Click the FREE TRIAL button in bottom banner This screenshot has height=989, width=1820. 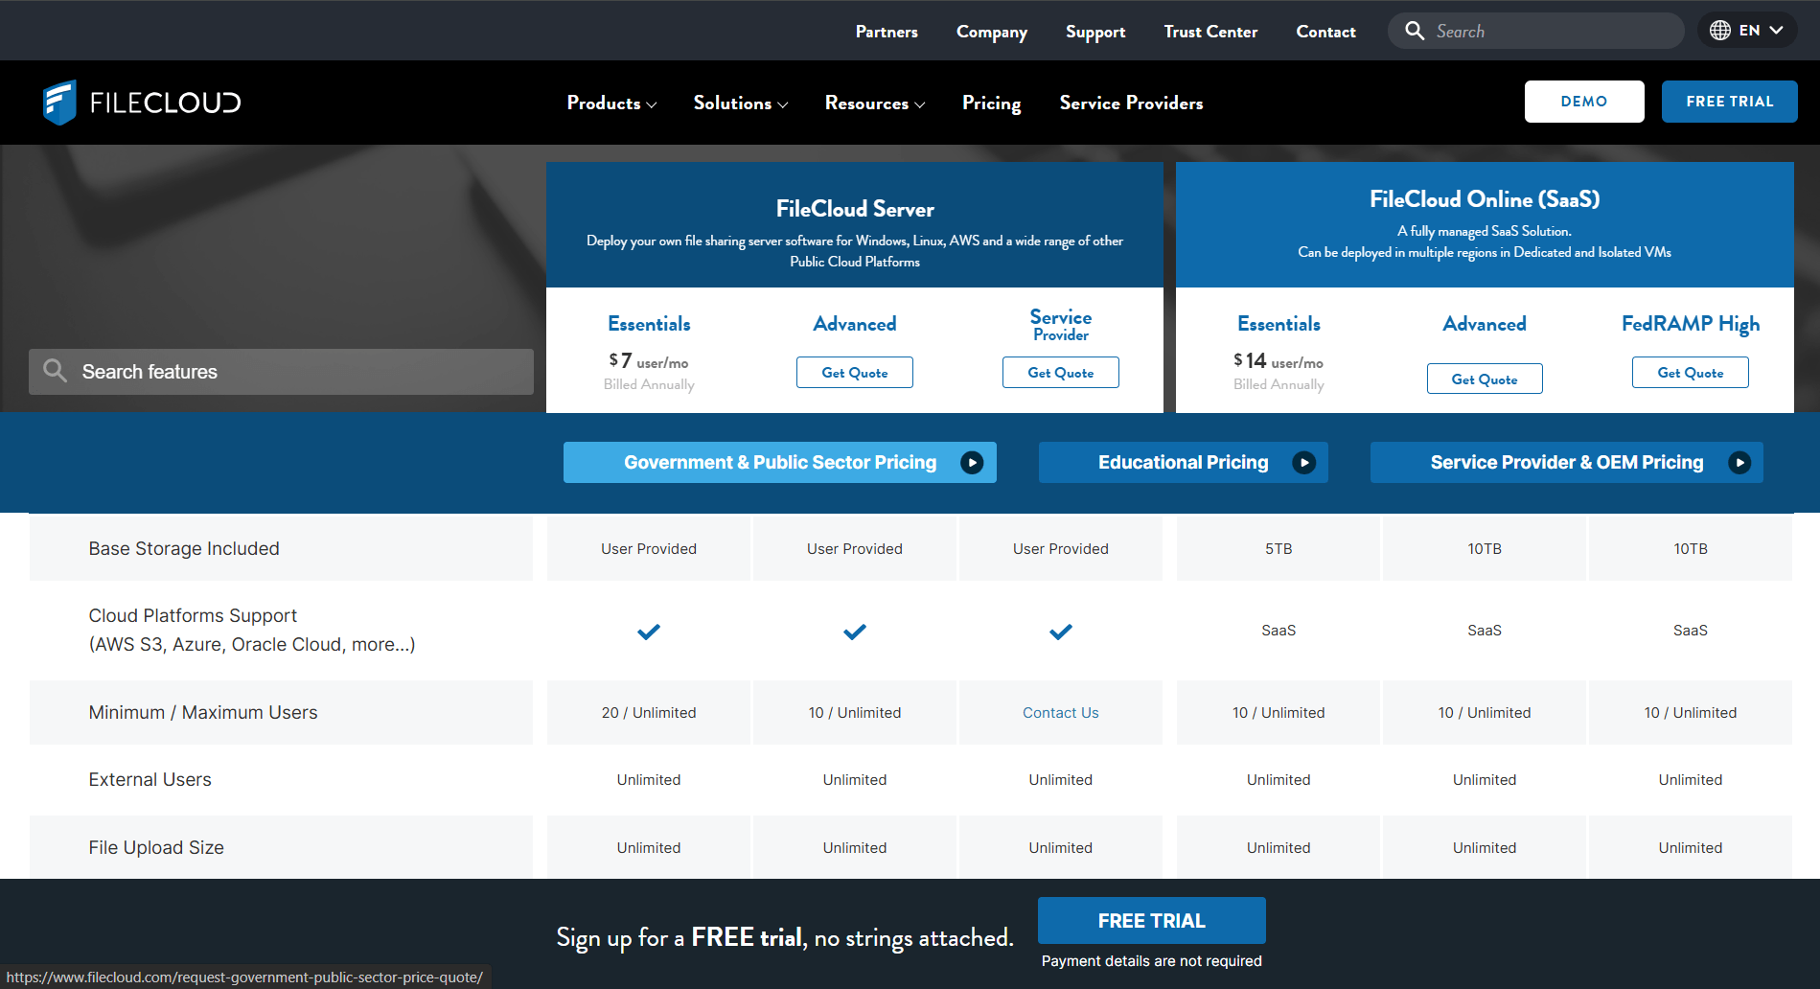[x=1151, y=921]
